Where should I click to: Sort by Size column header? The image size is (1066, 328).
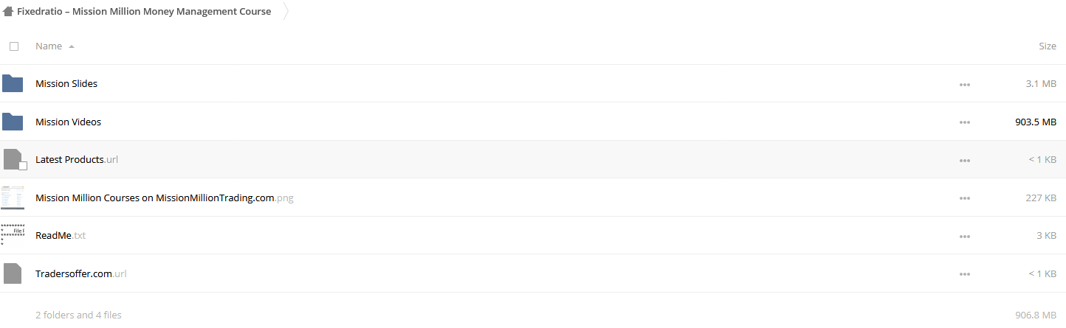point(1048,46)
